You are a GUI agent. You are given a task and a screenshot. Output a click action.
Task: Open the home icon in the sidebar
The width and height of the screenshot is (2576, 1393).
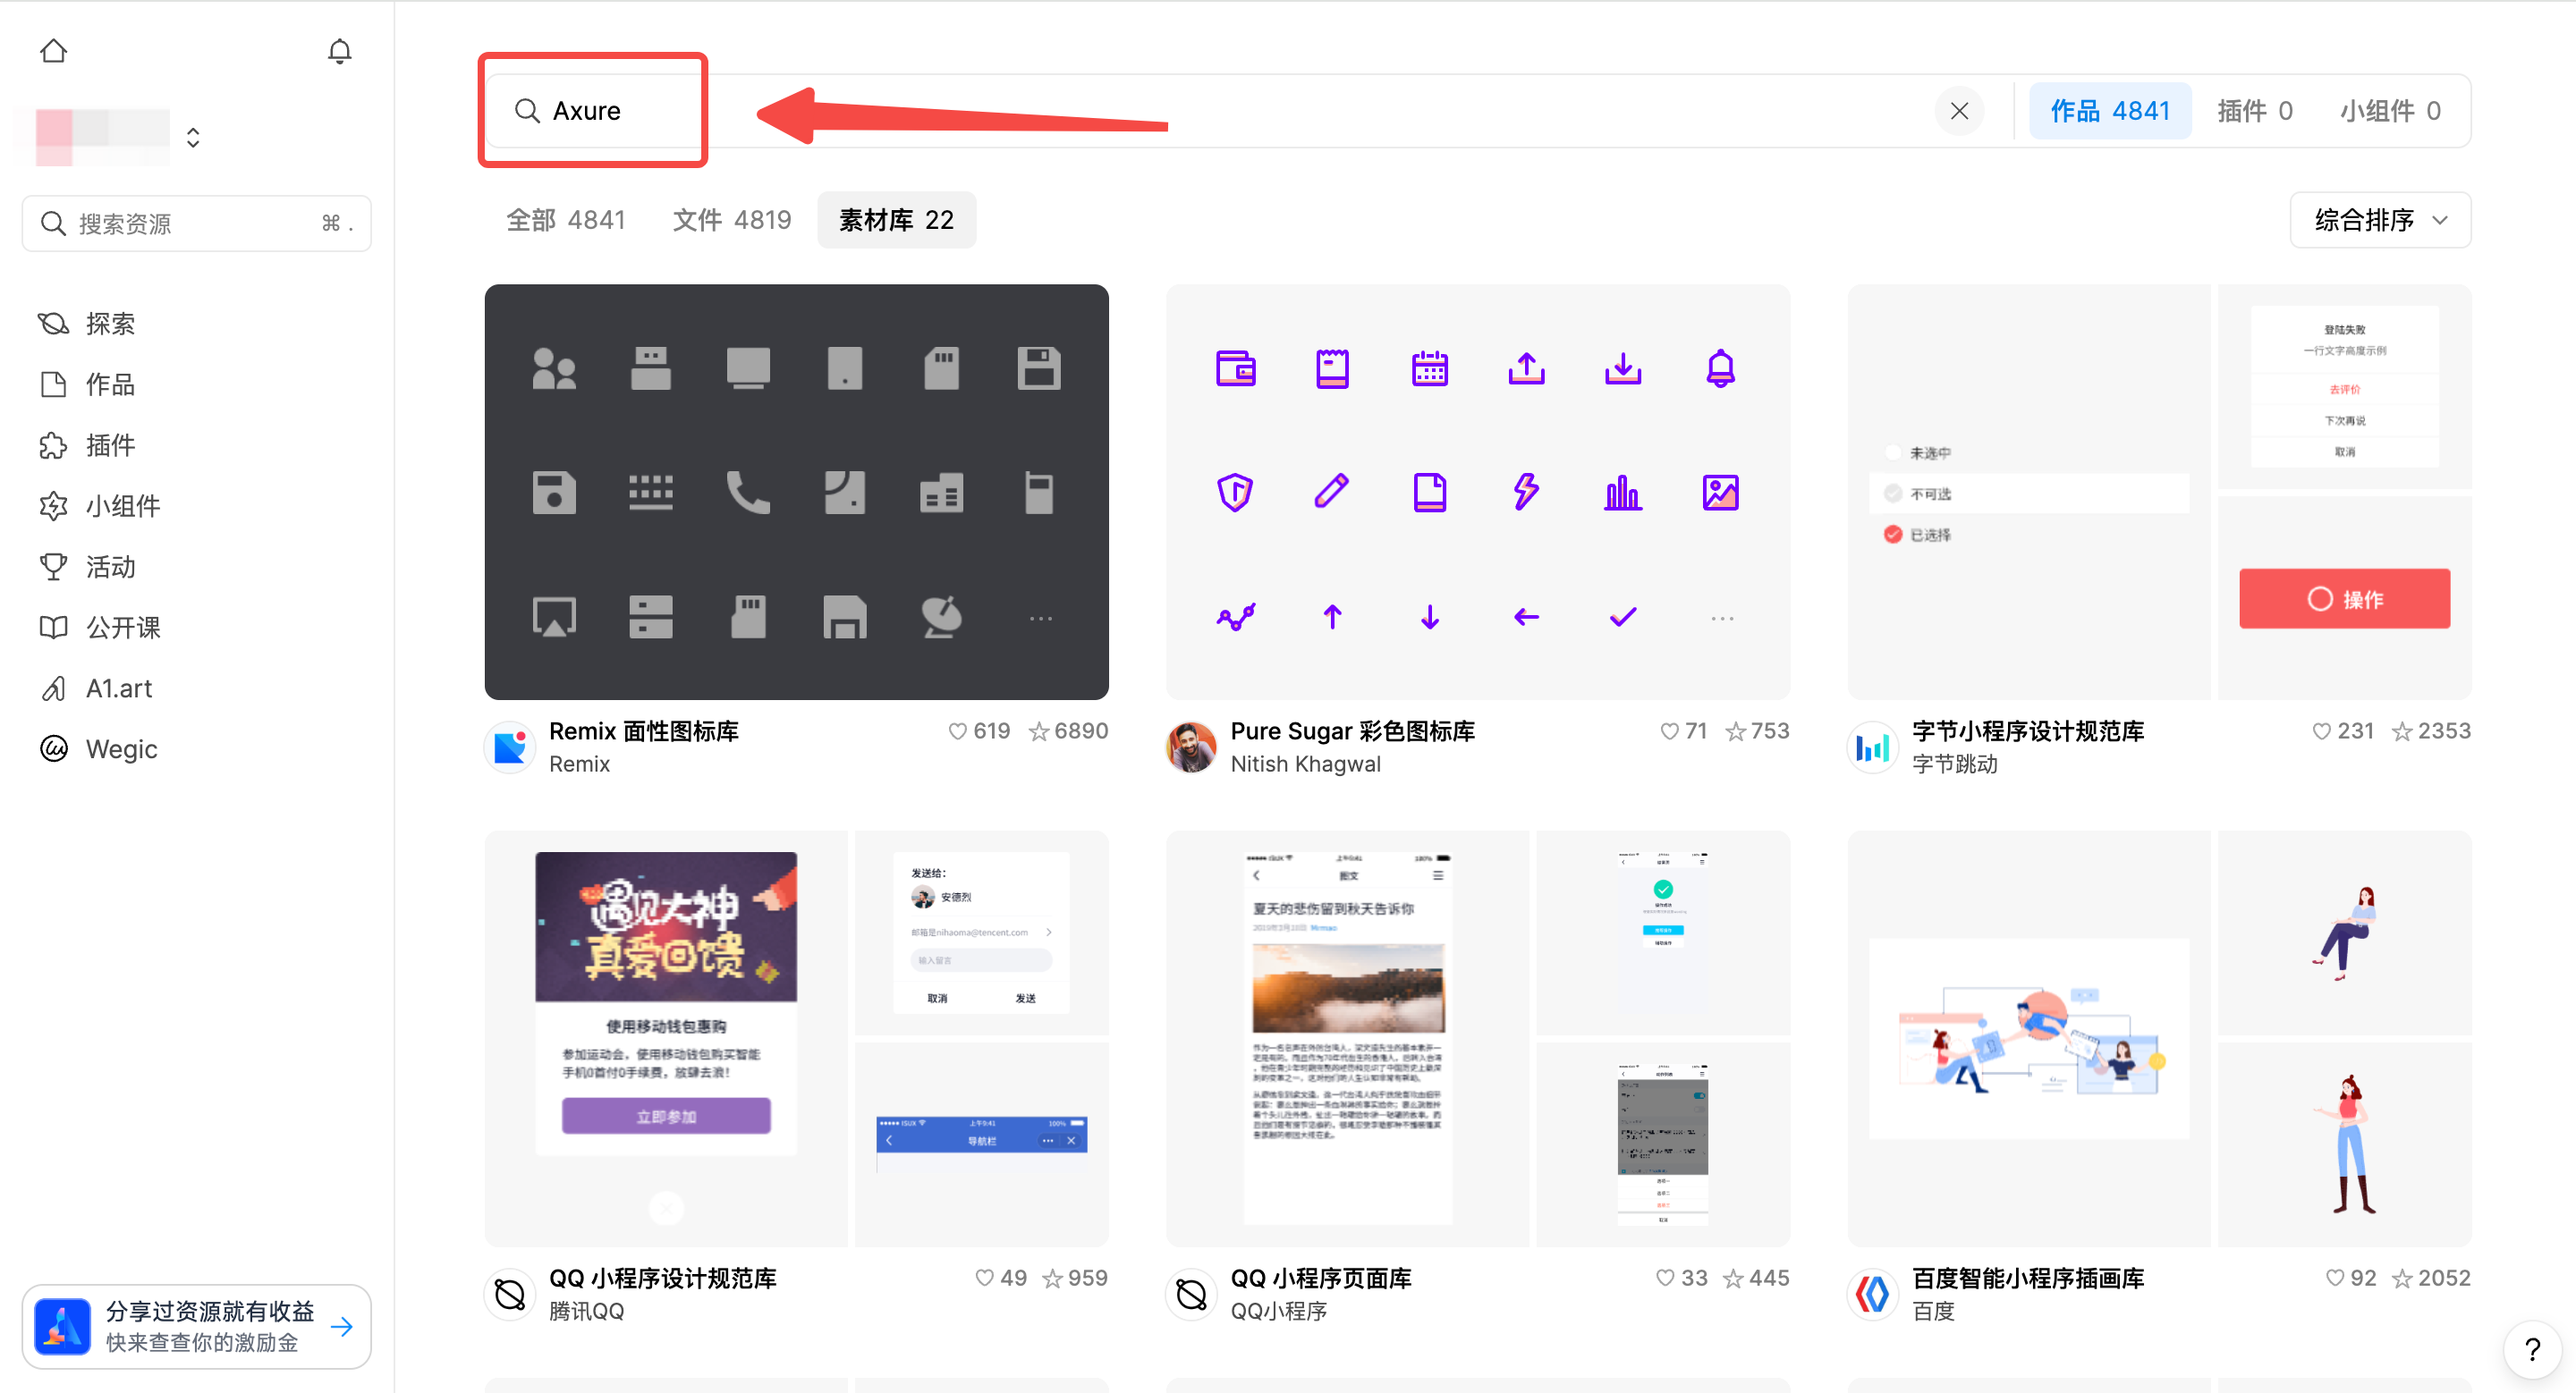coord(53,50)
